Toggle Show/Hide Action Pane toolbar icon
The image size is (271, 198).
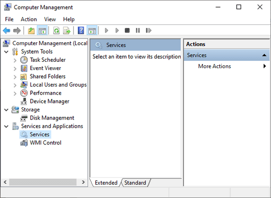coord(92,31)
